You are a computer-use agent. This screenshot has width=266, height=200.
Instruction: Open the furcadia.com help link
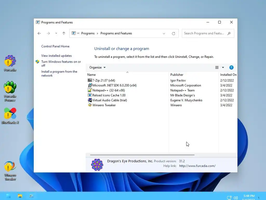[197, 166]
